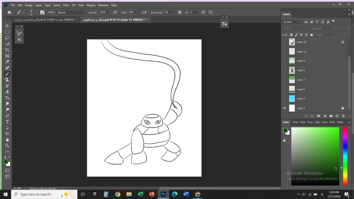Image resolution: width=354 pixels, height=199 pixels.
Task: Click the brush angle input field
Action: coord(193,12)
